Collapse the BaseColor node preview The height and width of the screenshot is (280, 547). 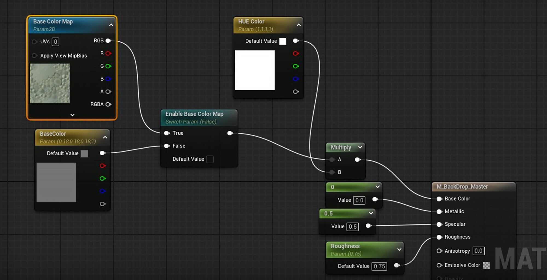[105, 137]
